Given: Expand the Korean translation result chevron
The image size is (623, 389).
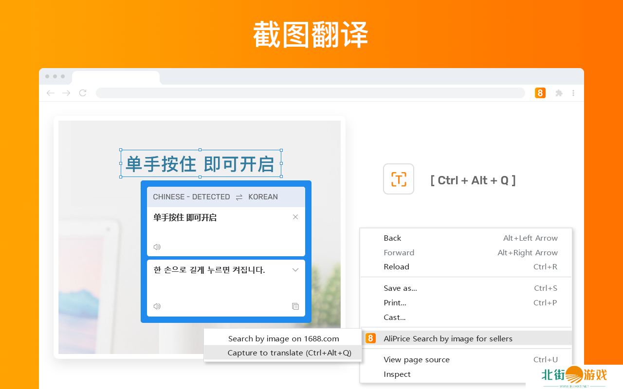Looking at the screenshot, I should (x=295, y=270).
